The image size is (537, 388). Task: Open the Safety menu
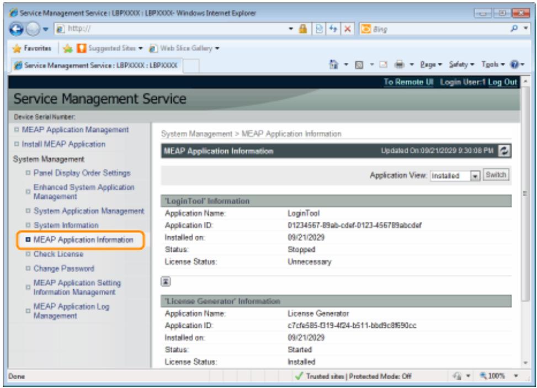pos(461,65)
